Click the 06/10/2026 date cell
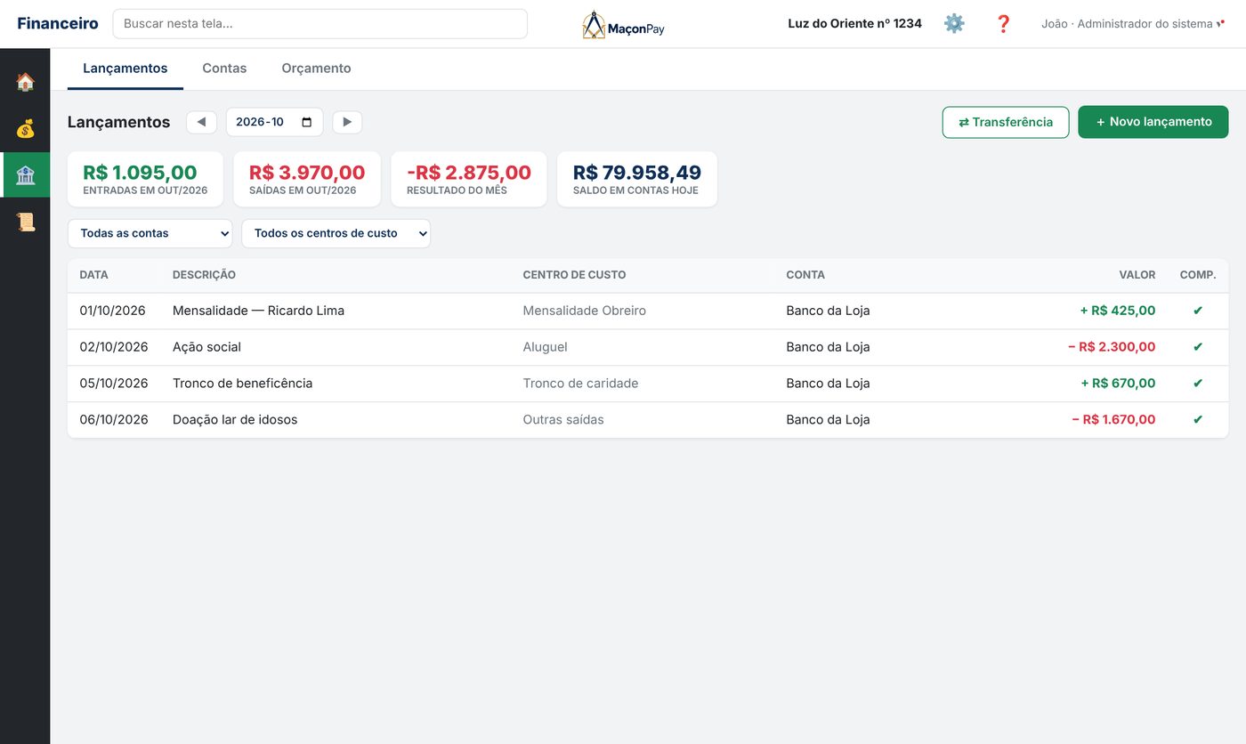This screenshot has width=1246, height=744. click(112, 420)
